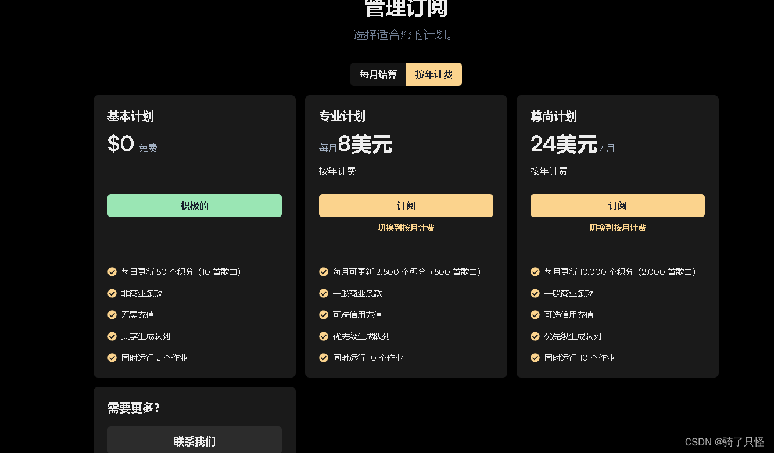Click 按年计费 label under 24美元 price
The width and height of the screenshot is (774, 453).
549,171
